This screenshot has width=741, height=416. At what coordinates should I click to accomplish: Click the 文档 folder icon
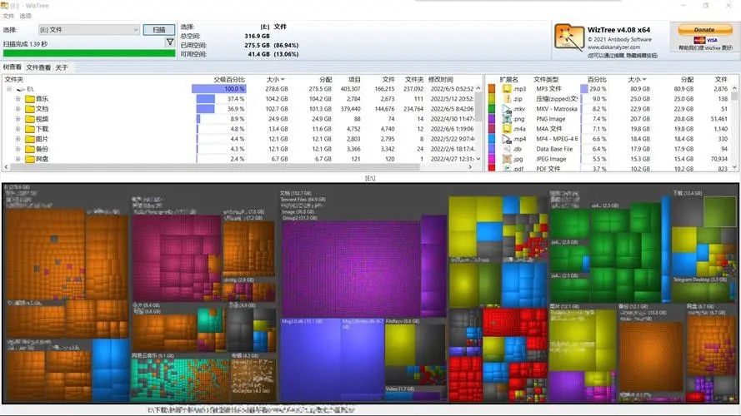point(30,109)
